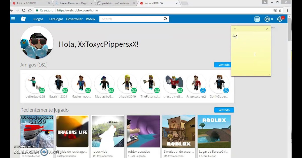The width and height of the screenshot is (302, 158).
Task: Reload the page with refresh icon
Action: click(24, 10)
